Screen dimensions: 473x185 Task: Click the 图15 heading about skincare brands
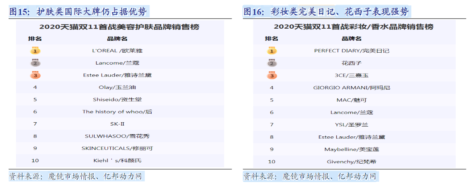78,12
